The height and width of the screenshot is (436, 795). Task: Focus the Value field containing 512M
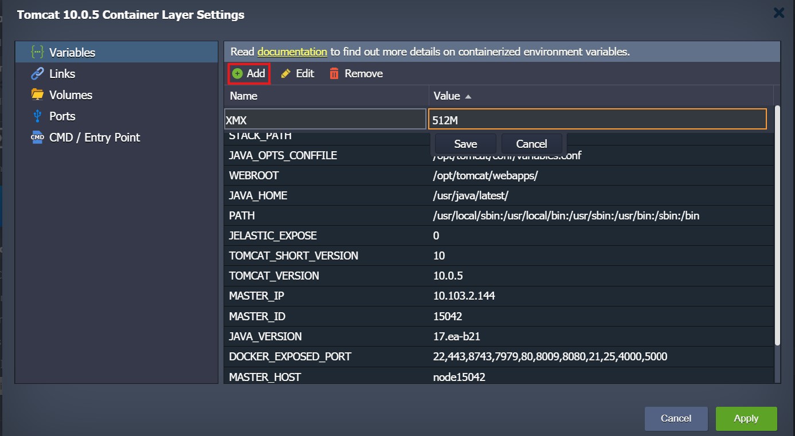(597, 119)
